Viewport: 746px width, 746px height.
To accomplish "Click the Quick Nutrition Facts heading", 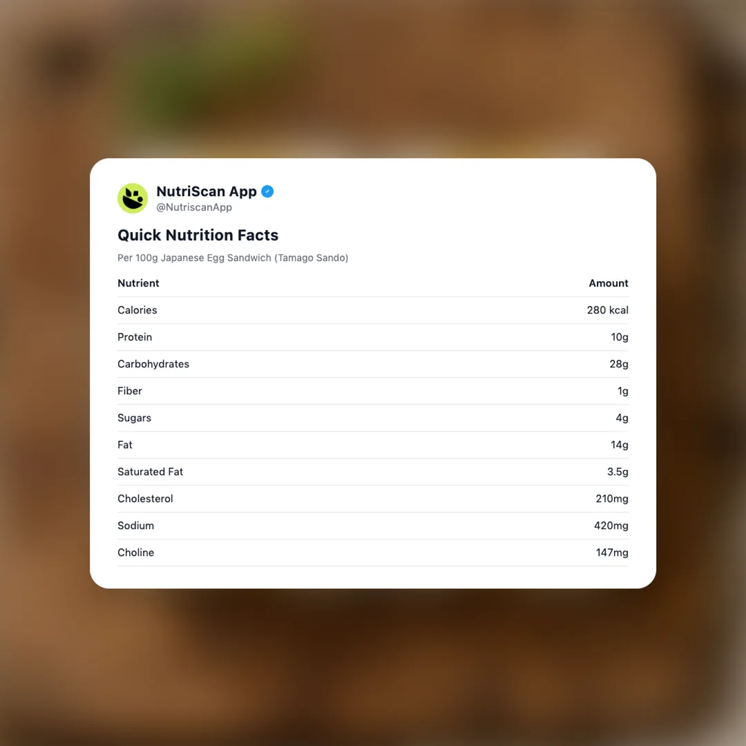I will 198,235.
